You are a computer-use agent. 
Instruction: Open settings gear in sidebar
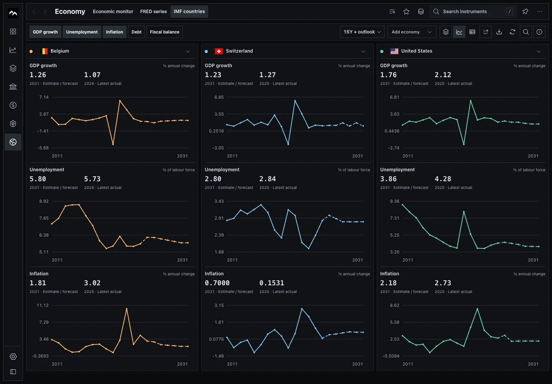(13, 356)
